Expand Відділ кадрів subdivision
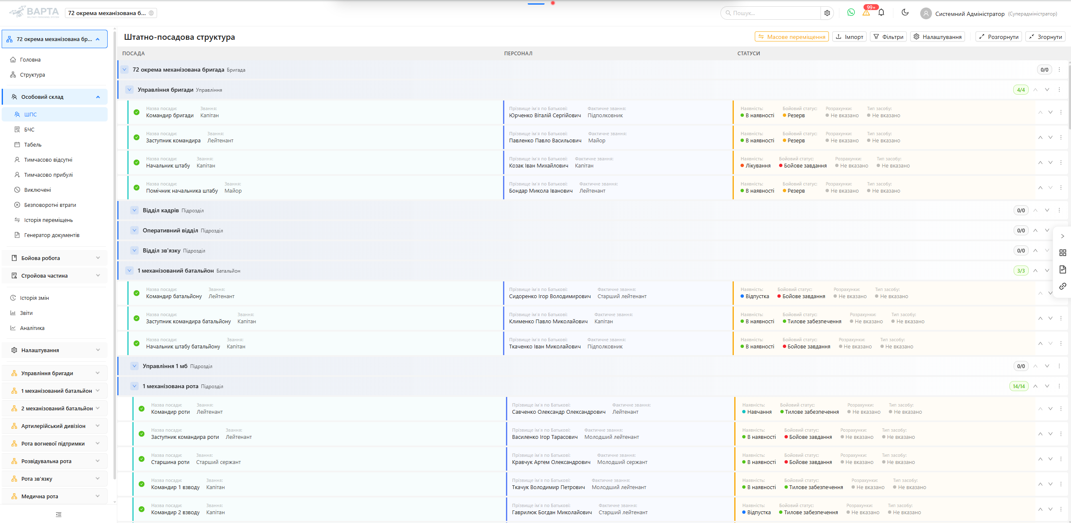The image size is (1071, 523). point(134,210)
